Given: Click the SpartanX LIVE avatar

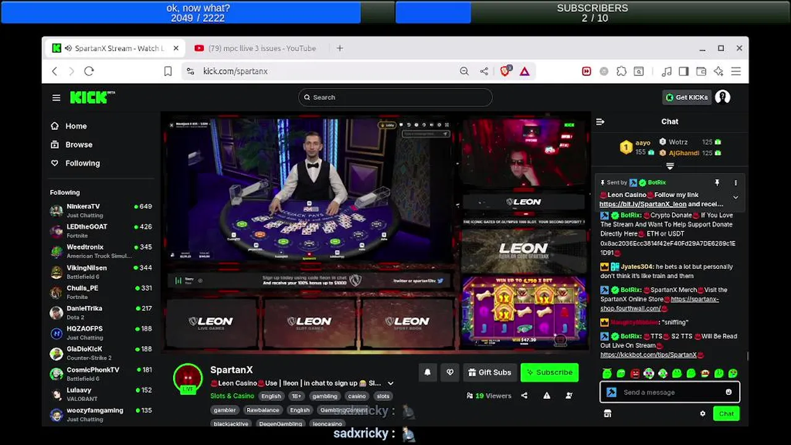Looking at the screenshot, I should [x=188, y=378].
